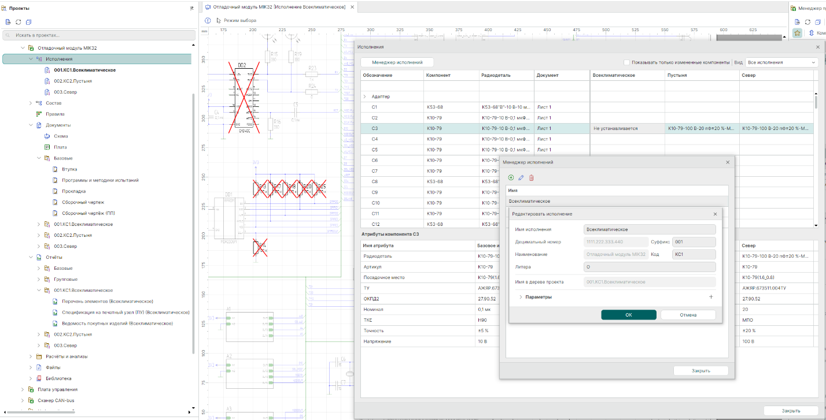Screen dimensions: 826x420
Task: Select the Всеклиматическое row in the Имя list
Action: [617, 201]
